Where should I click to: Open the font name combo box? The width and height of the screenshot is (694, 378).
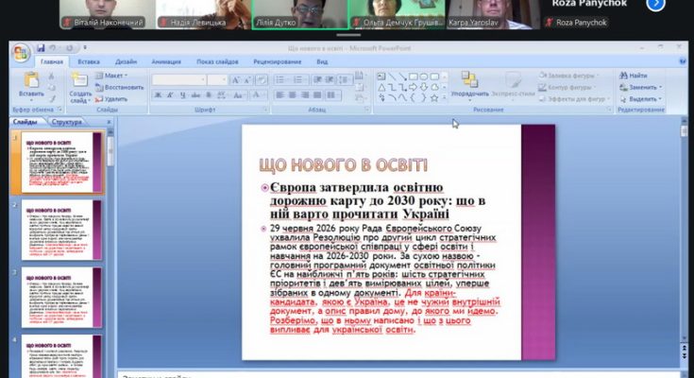178,80
